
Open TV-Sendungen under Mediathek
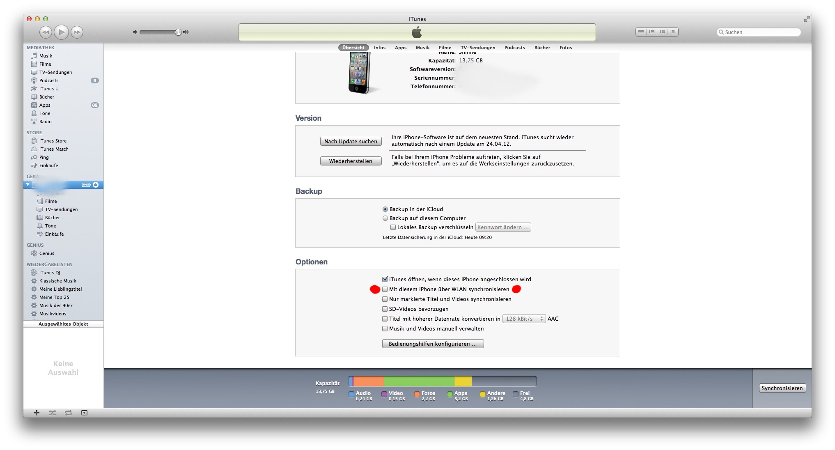(x=55, y=72)
